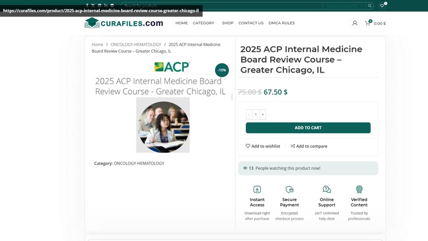Click the ACP logo image
Viewport: 428px width, 241px height.
pyautogui.click(x=172, y=67)
